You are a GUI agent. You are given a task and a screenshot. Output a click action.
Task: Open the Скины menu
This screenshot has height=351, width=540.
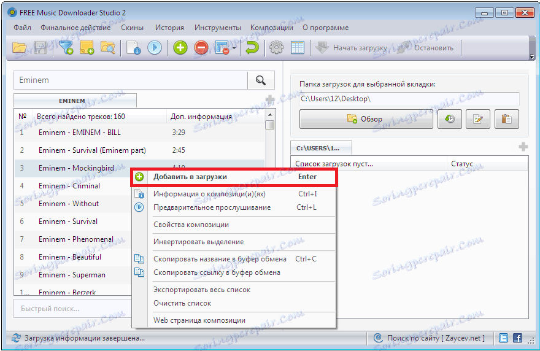click(x=133, y=28)
